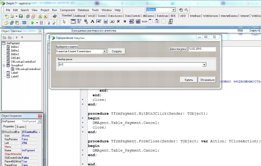261x166 pixels.
Task: Click the Создать button
Action: point(117,51)
